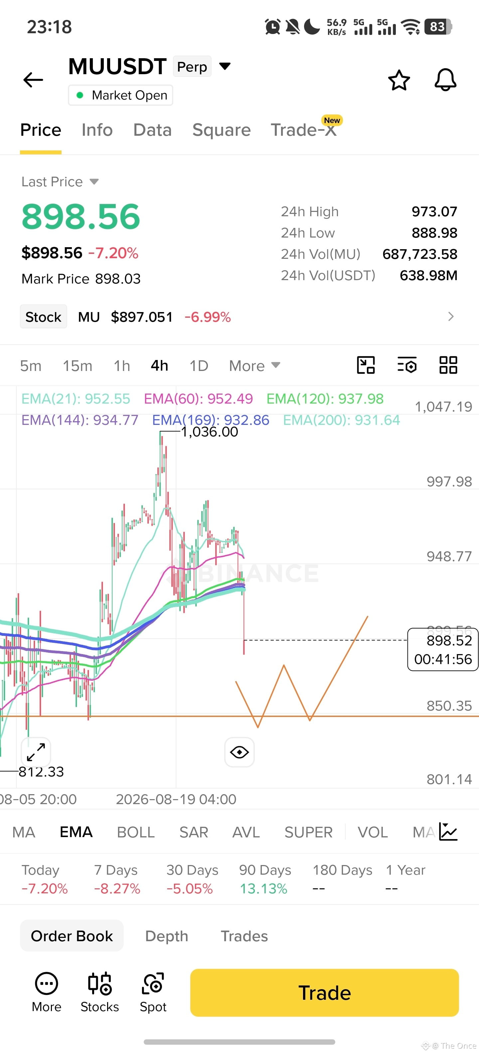Screen dimensions: 479x1054
Task: Open the Stocks icon
Action: point(99,992)
